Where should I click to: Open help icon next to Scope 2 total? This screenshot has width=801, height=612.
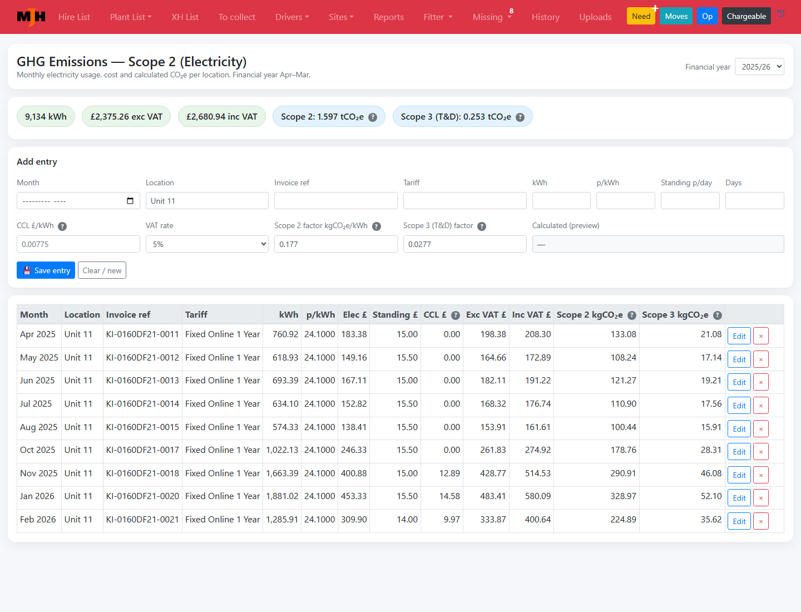tap(373, 117)
